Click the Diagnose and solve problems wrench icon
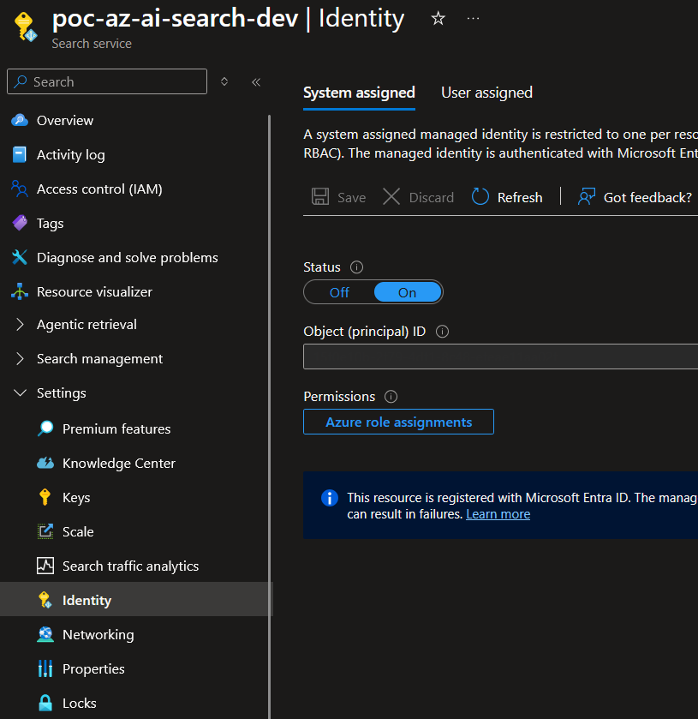This screenshot has height=719, width=698. pos(19,257)
